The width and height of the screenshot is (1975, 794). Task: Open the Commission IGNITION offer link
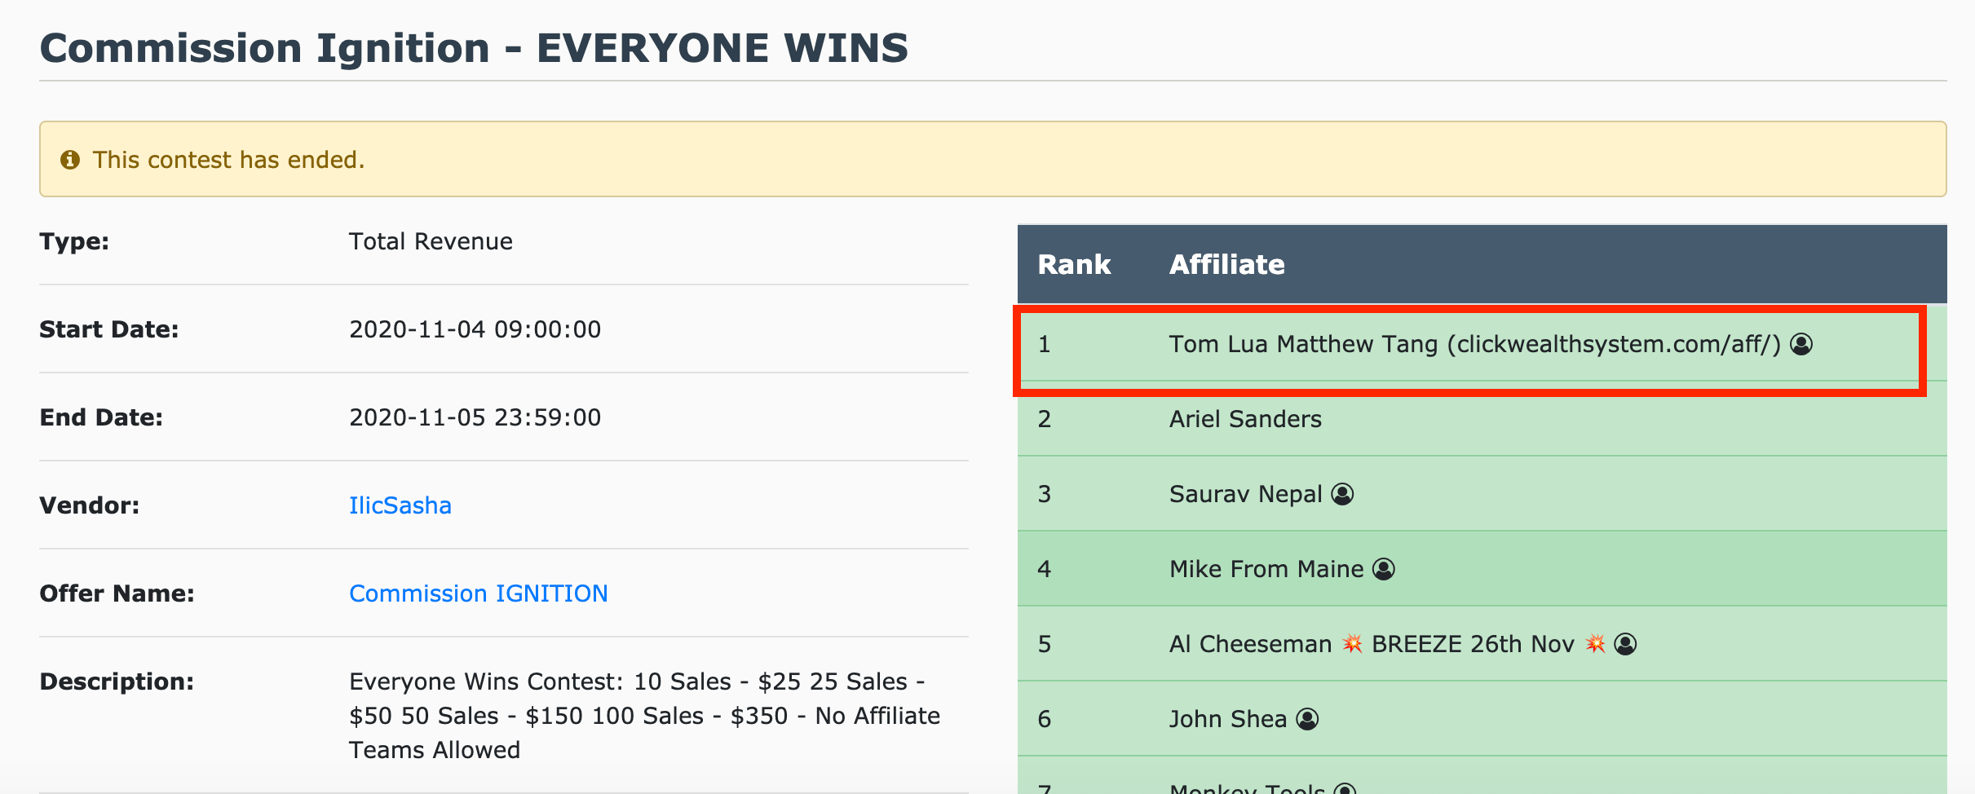(x=478, y=593)
